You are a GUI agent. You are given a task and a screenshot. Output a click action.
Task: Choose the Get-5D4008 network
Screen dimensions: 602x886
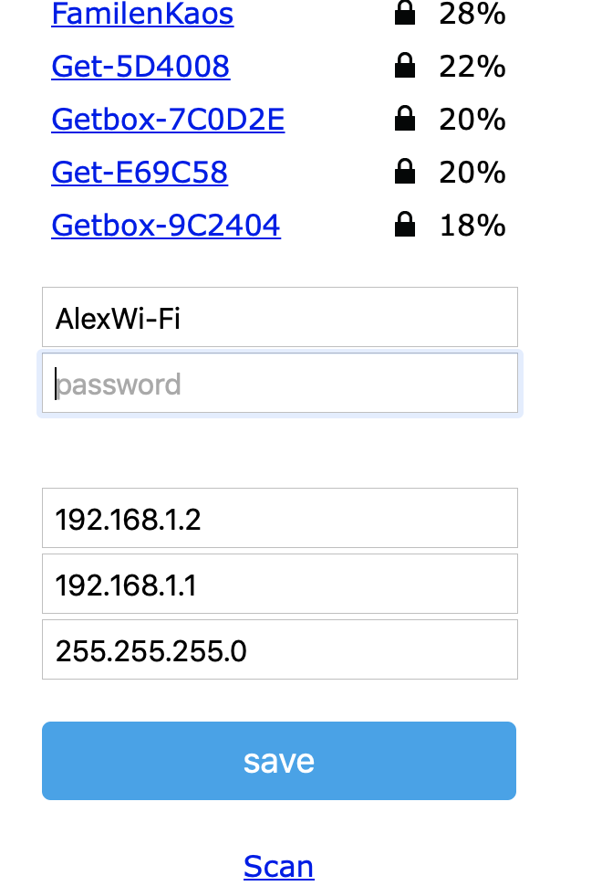pos(140,67)
